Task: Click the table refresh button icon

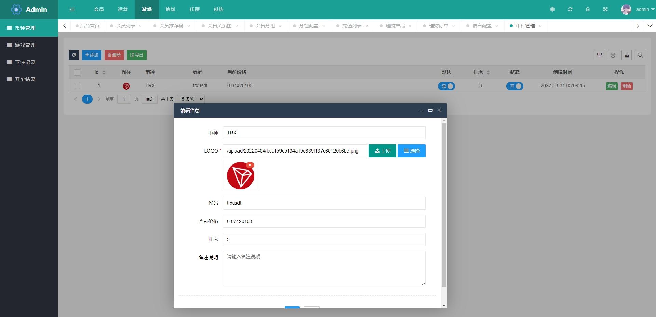Action: 74,55
